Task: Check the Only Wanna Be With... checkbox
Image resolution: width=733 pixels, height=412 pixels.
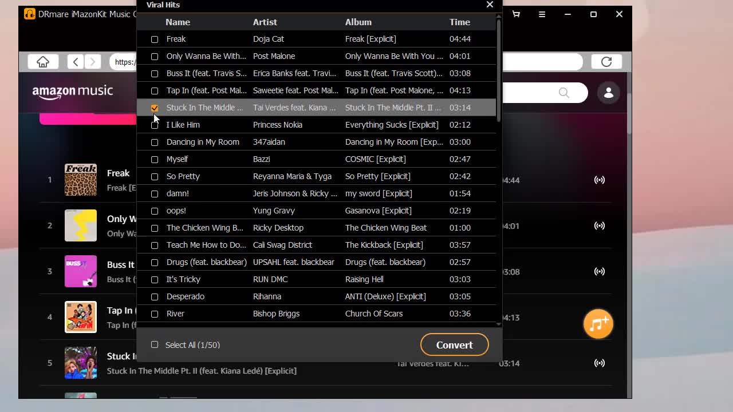Action: click(155, 56)
